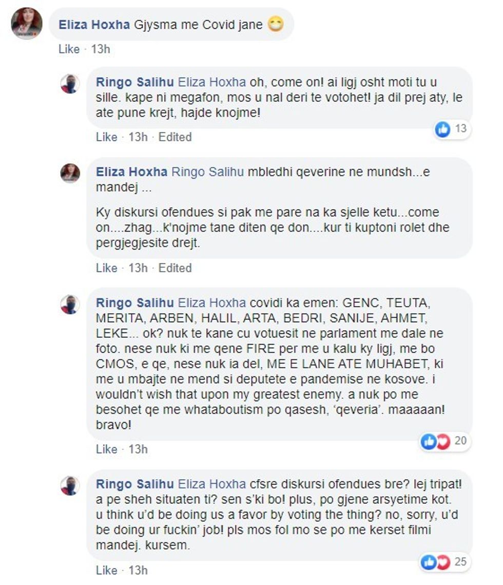Screen dimensions: 503x585
Task: Like Ringo's 'oh, come on' reply
Action: click(106, 137)
